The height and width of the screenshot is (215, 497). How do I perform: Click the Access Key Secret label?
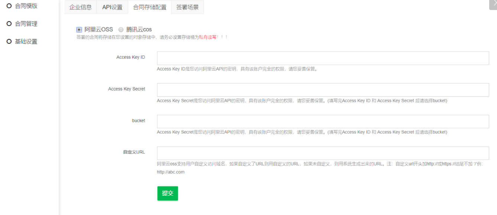point(127,89)
